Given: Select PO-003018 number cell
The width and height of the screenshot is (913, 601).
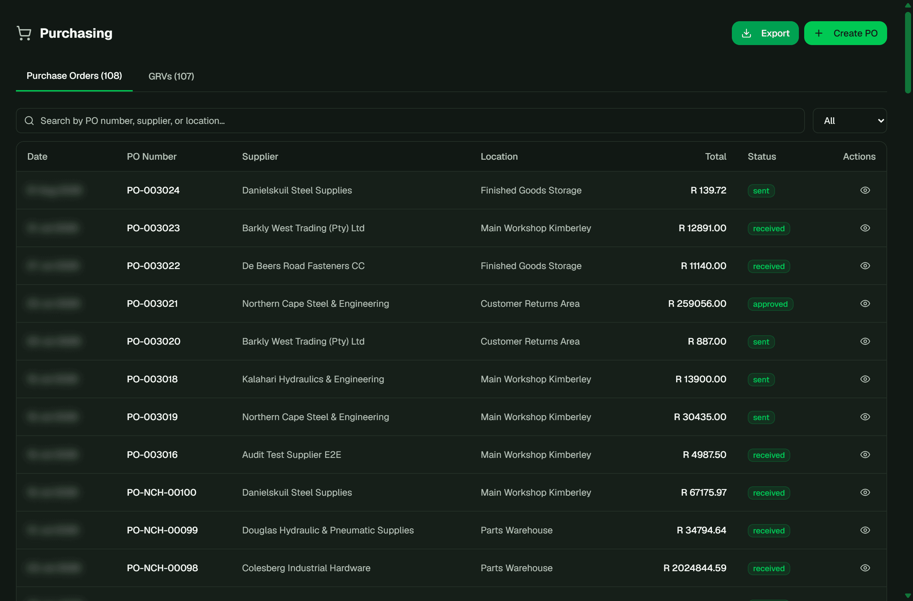Looking at the screenshot, I should pyautogui.click(x=152, y=379).
